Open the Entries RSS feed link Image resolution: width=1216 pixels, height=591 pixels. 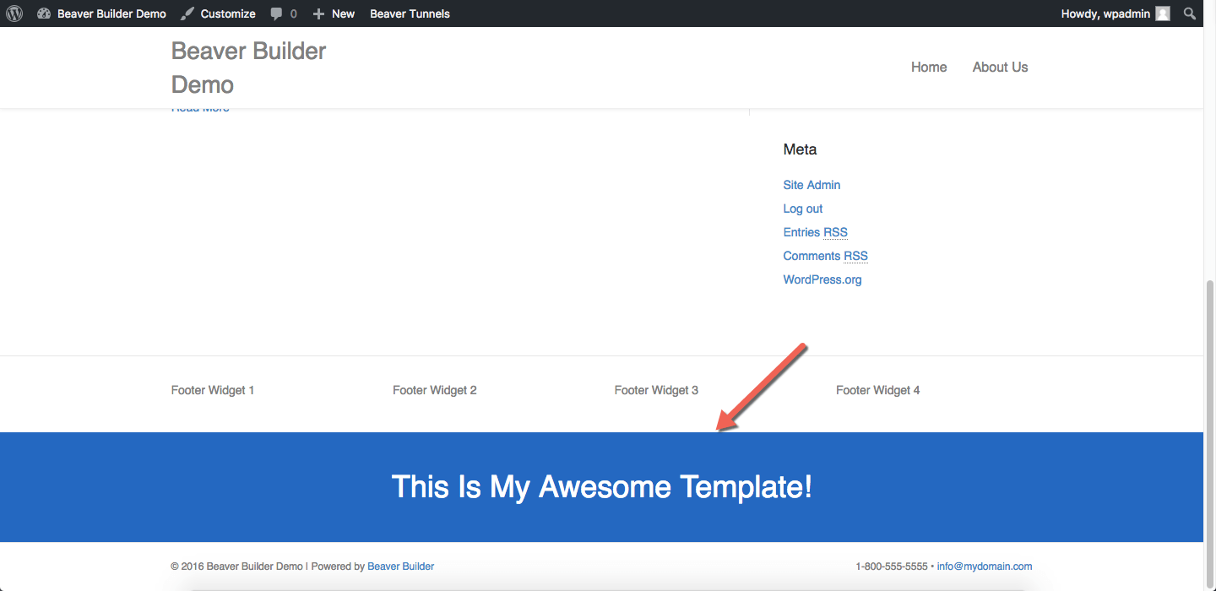[815, 231]
